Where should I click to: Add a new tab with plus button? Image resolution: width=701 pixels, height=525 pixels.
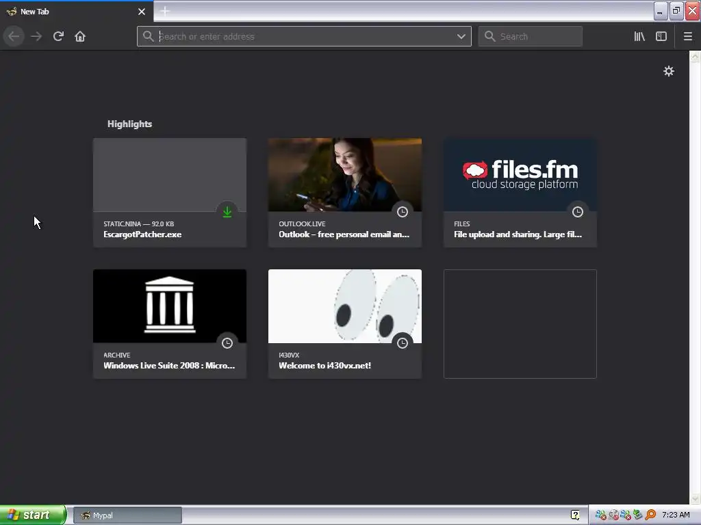coord(164,11)
